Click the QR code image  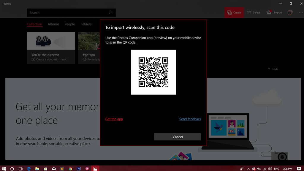coord(153,72)
